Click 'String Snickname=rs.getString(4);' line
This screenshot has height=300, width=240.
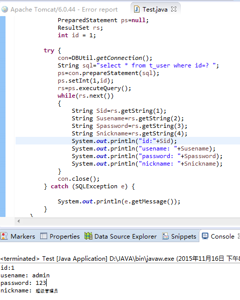[x=130, y=133]
